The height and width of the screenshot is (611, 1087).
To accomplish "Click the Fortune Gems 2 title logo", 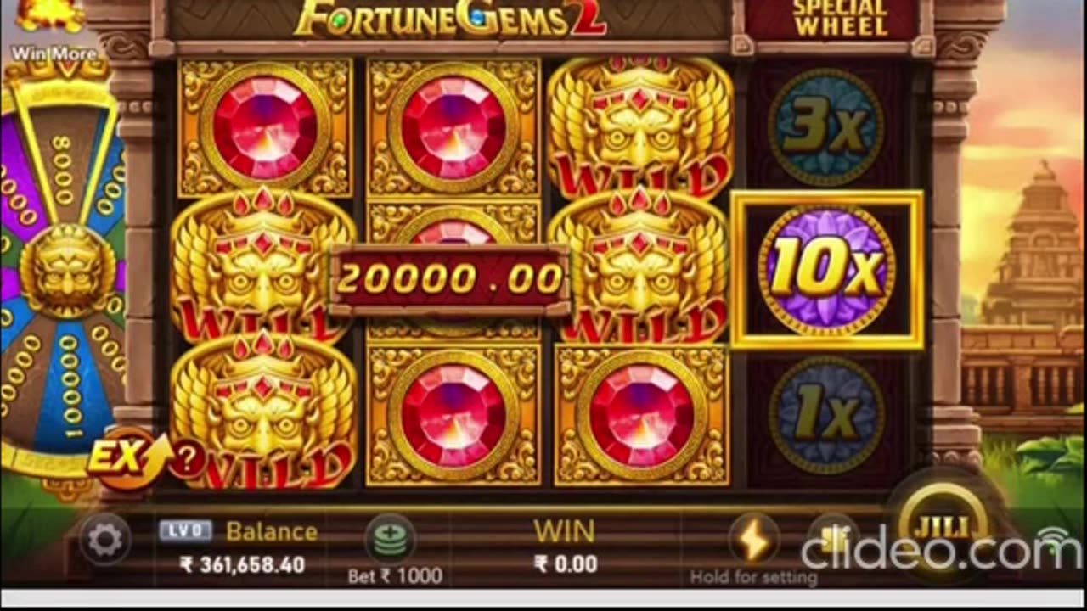I will 450,19.
